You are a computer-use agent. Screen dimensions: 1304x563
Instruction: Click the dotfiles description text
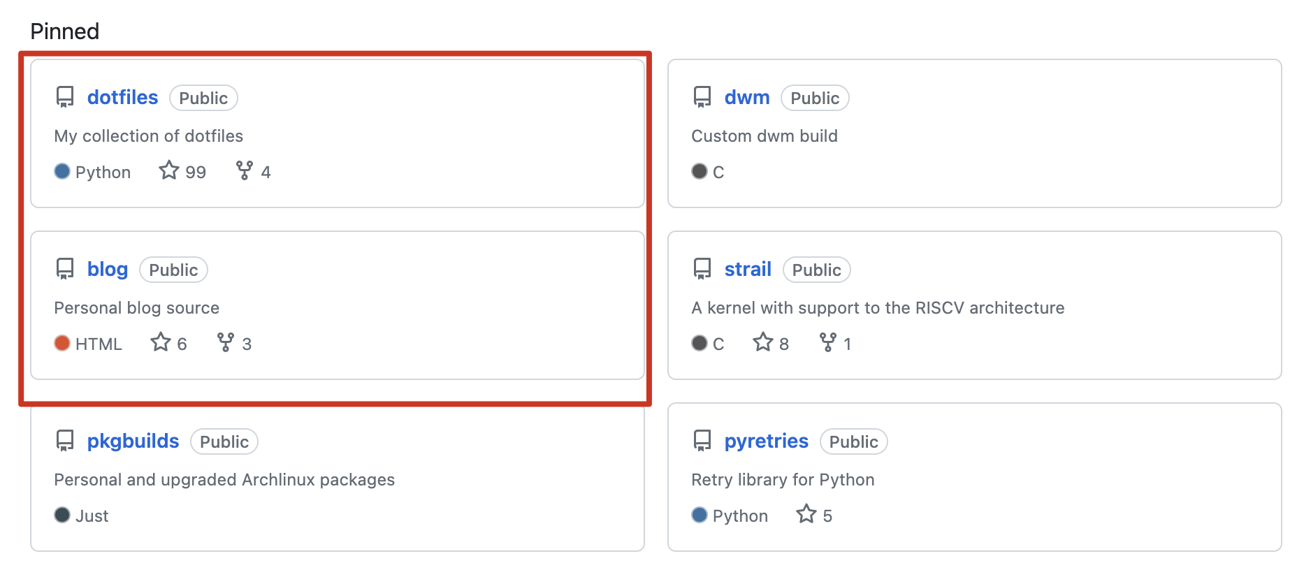[149, 136]
